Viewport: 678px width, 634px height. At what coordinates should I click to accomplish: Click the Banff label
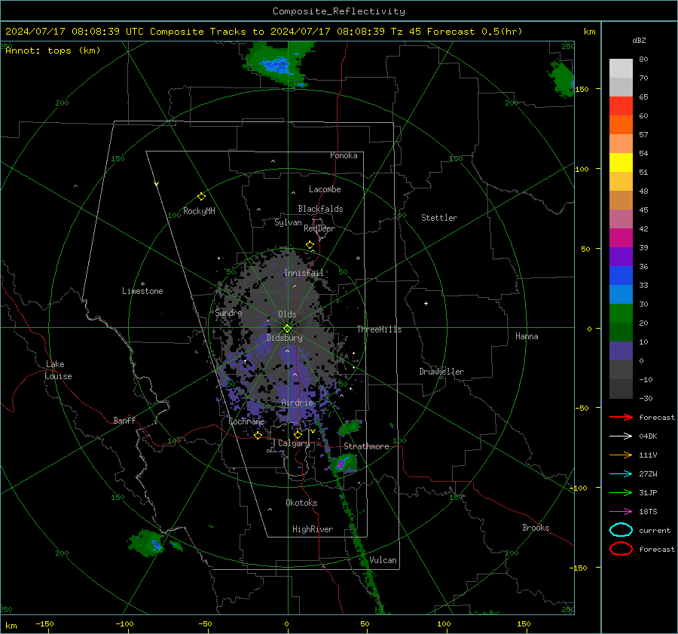pos(124,420)
